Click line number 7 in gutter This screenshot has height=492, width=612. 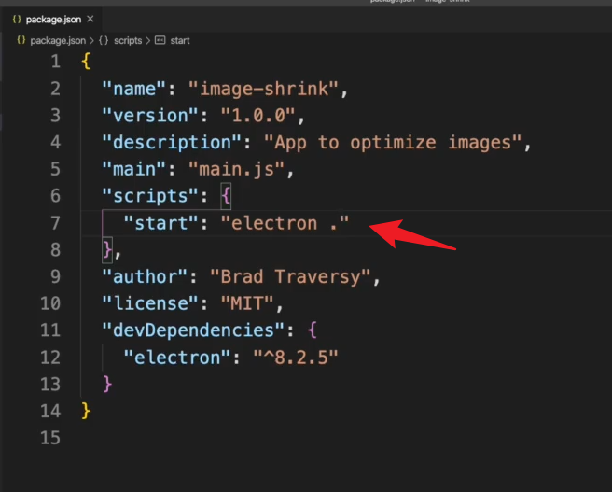pyautogui.click(x=55, y=223)
